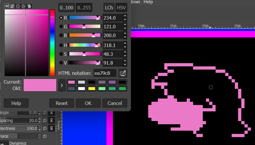The height and width of the screenshot is (145, 255).
Task: Decrease the S value with down arrow
Action: tap(125, 56)
